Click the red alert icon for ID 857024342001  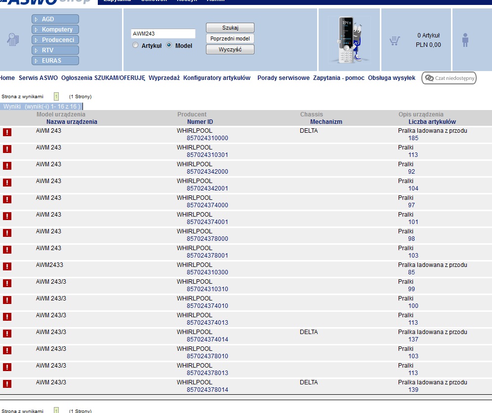pos(7,183)
